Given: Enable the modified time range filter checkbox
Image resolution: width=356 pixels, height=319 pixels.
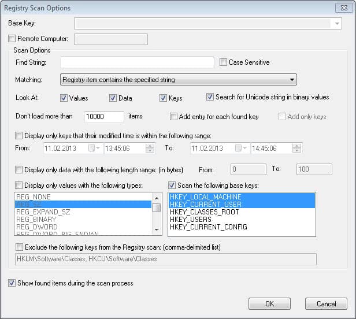Looking at the screenshot, I should [x=18, y=136].
